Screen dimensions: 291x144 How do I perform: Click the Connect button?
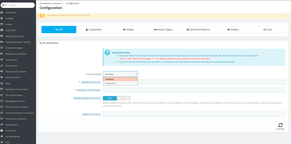pos(280,126)
